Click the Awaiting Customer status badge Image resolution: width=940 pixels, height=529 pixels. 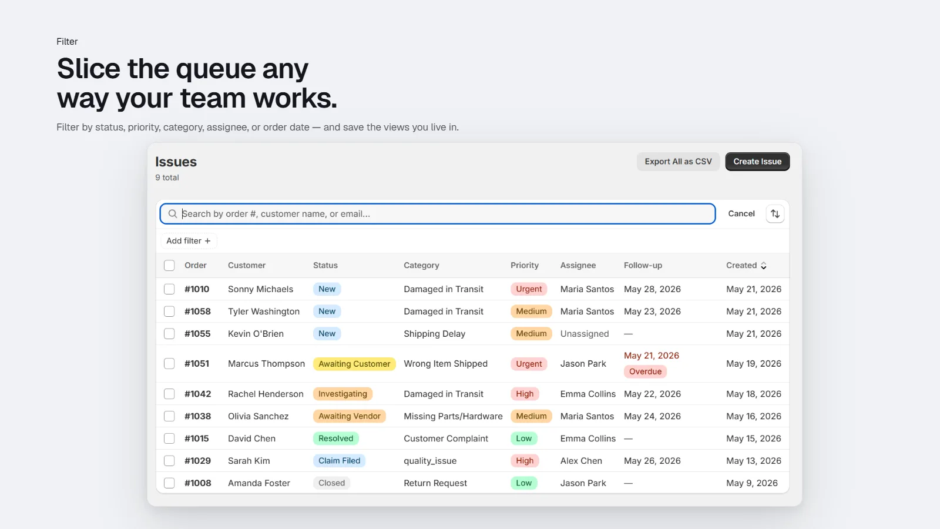354,364
